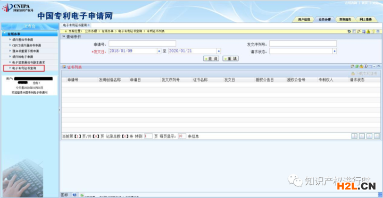This screenshot has width=383, height=198.
Task: Open the 网上缴费 tab
Action: (365, 20)
